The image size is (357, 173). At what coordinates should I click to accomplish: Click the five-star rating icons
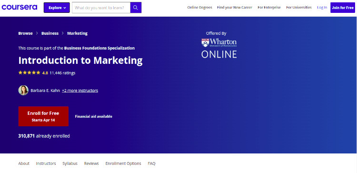point(30,73)
